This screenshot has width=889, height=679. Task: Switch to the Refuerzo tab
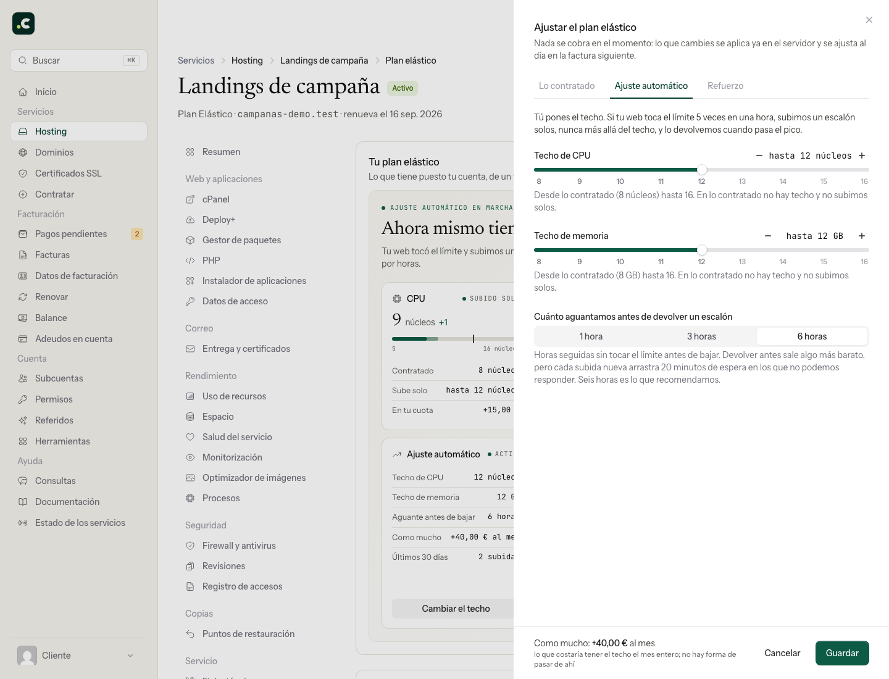click(x=725, y=86)
